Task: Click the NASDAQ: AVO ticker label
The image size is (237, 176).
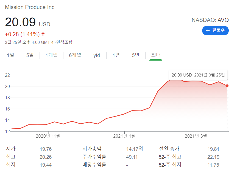Action: coord(210,20)
